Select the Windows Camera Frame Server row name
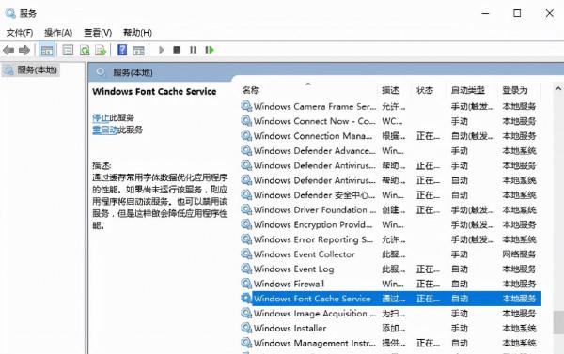The width and height of the screenshot is (564, 354). pos(315,106)
